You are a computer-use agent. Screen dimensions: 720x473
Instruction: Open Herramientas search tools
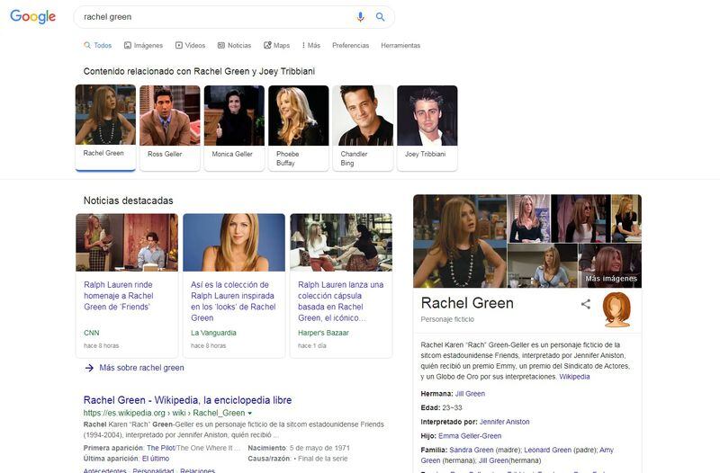coord(400,46)
